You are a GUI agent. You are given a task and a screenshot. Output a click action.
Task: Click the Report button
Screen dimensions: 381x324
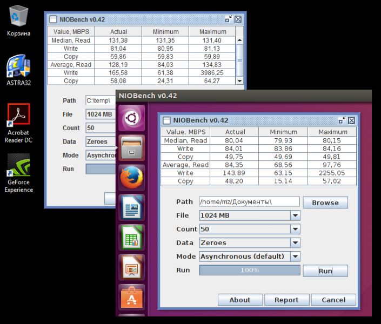(x=287, y=300)
